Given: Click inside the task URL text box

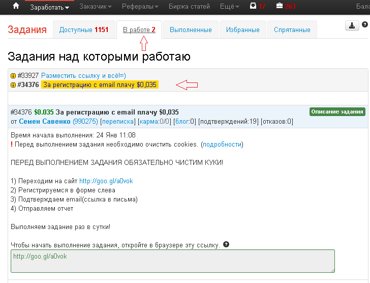Looking at the screenshot, I should point(173,261).
